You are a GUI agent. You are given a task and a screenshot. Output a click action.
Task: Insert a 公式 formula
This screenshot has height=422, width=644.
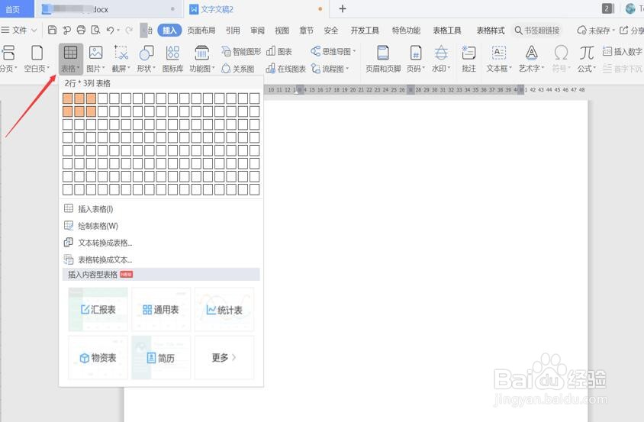(587, 59)
